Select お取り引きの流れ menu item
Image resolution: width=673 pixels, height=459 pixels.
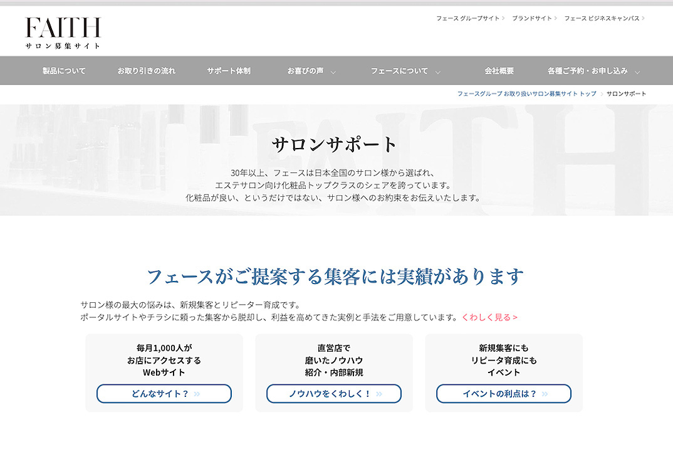point(147,71)
